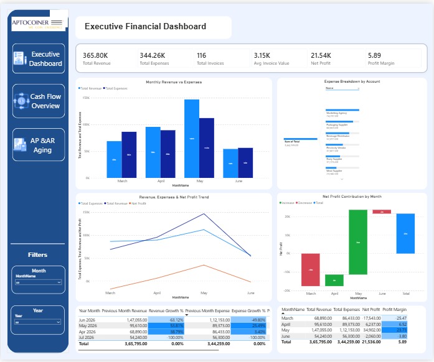Click June net profit cell -2,060.00

click(371, 336)
